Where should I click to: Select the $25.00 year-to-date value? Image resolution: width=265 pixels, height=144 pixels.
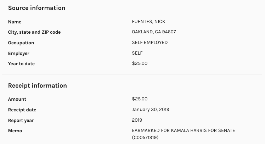pos(140,63)
